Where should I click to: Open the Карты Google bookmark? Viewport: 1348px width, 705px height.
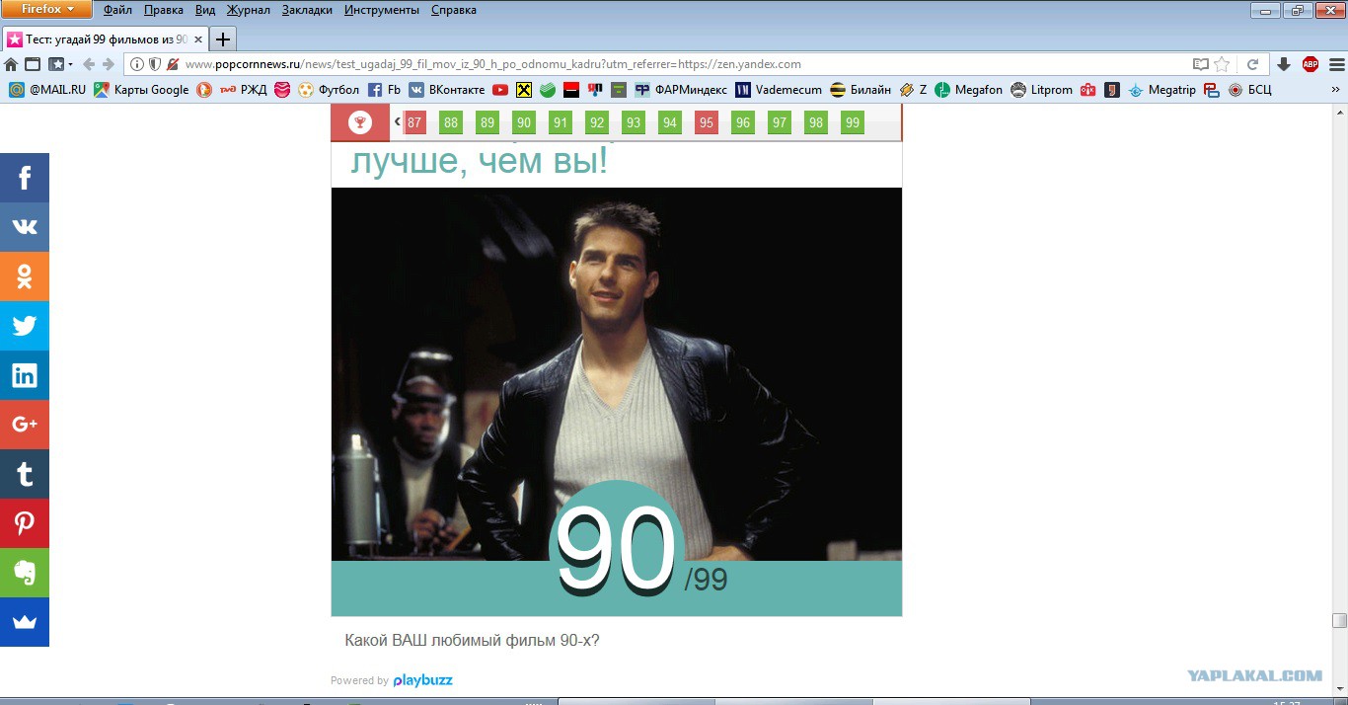coord(141,90)
